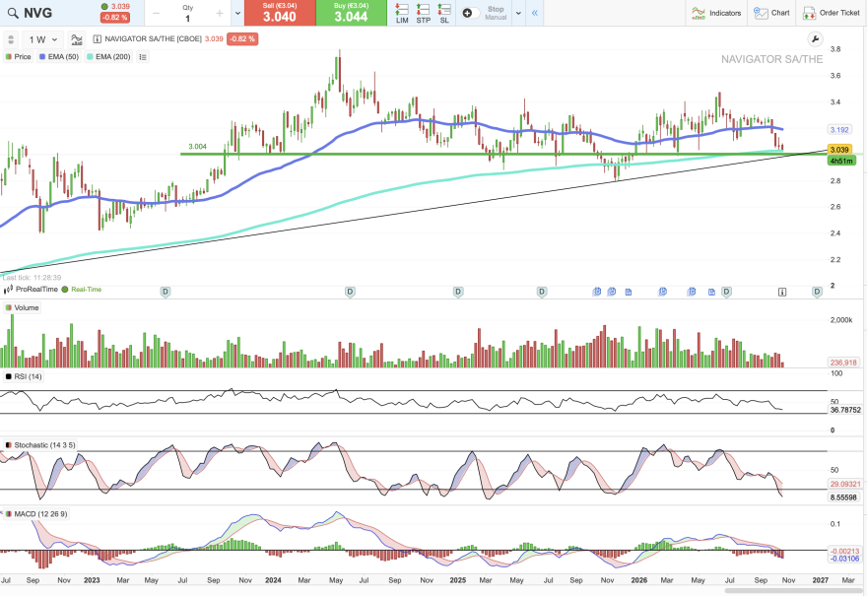Expand the Stop Manual options dropdown
The width and height of the screenshot is (867, 596).
click(x=518, y=13)
